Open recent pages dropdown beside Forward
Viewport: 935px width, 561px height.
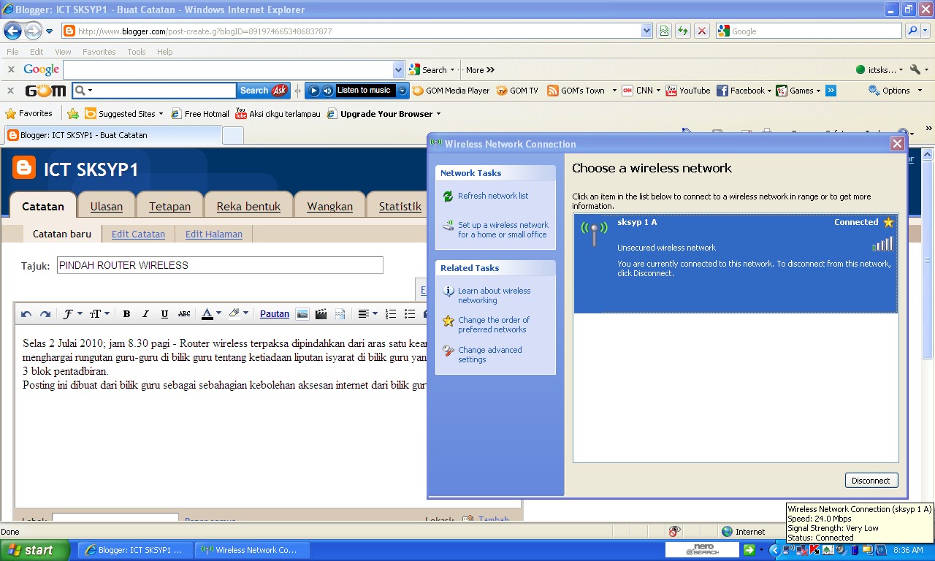click(50, 31)
